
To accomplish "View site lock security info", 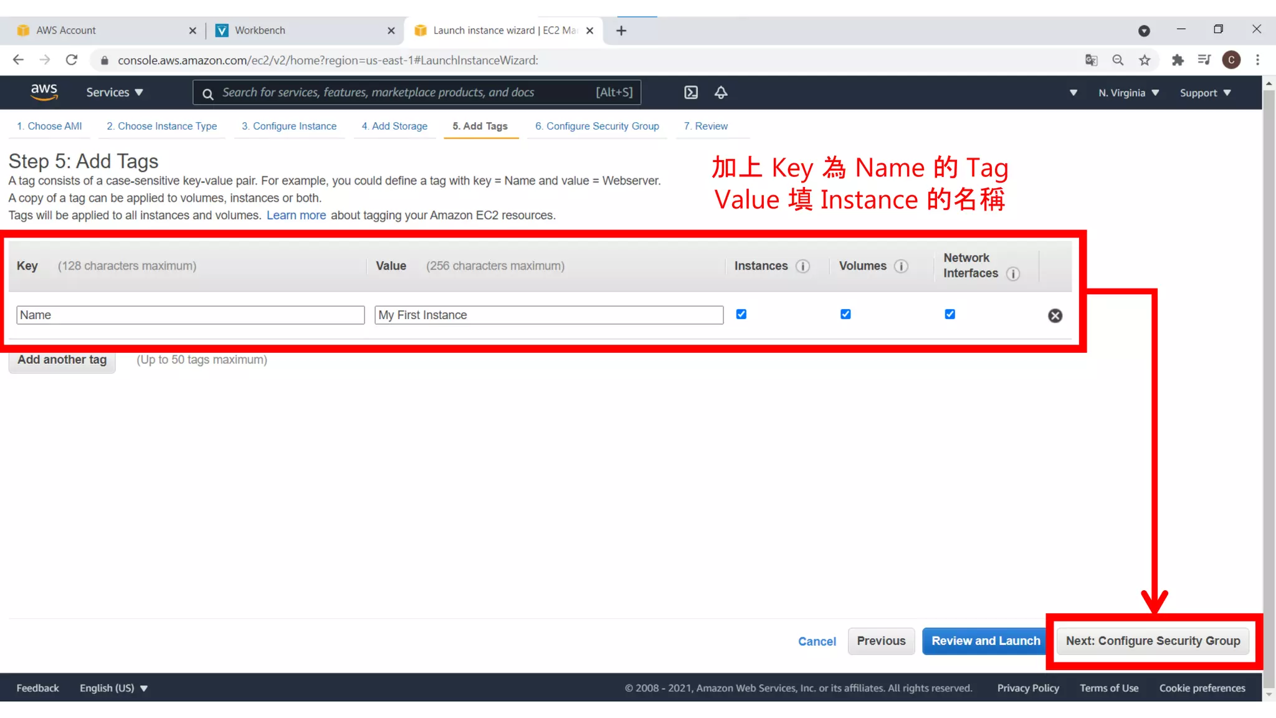I will pos(105,60).
